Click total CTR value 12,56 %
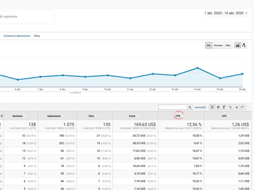 tap(194, 124)
